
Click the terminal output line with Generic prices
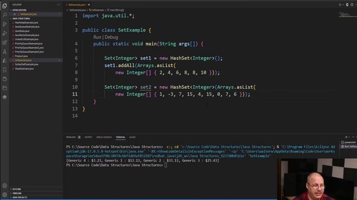(x=143, y=161)
